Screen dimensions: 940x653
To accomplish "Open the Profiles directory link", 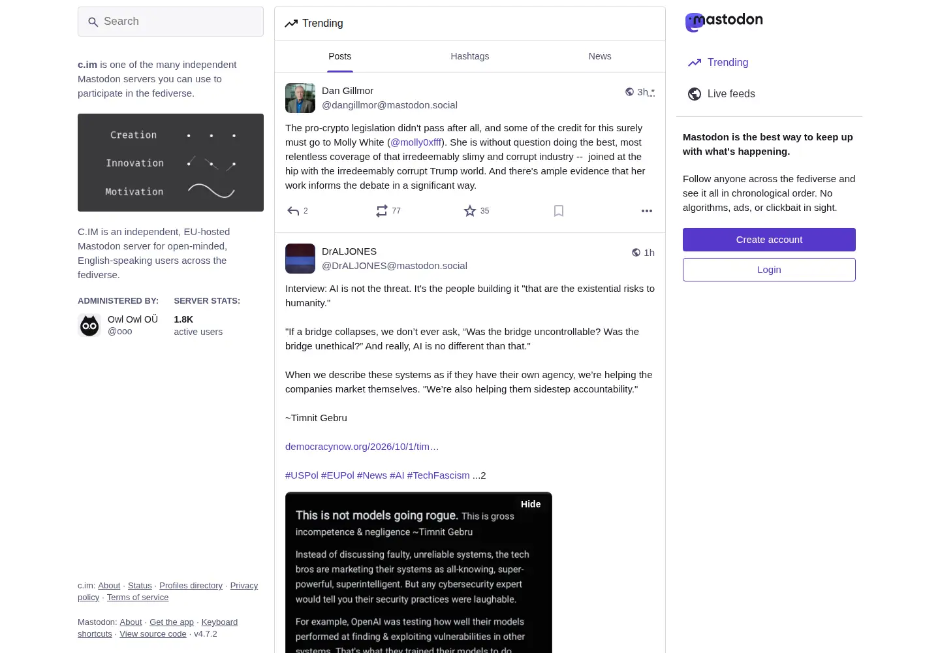I will coord(191,586).
